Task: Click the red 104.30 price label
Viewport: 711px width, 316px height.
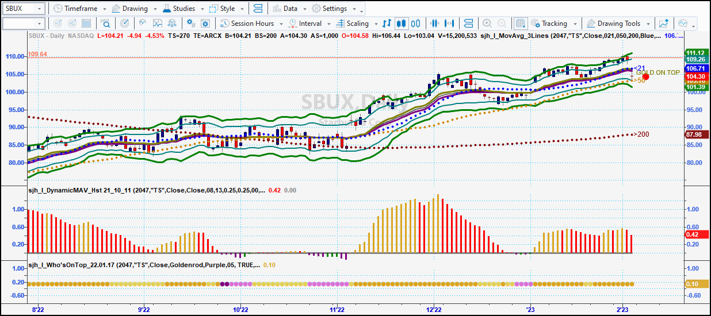Action: (x=696, y=76)
